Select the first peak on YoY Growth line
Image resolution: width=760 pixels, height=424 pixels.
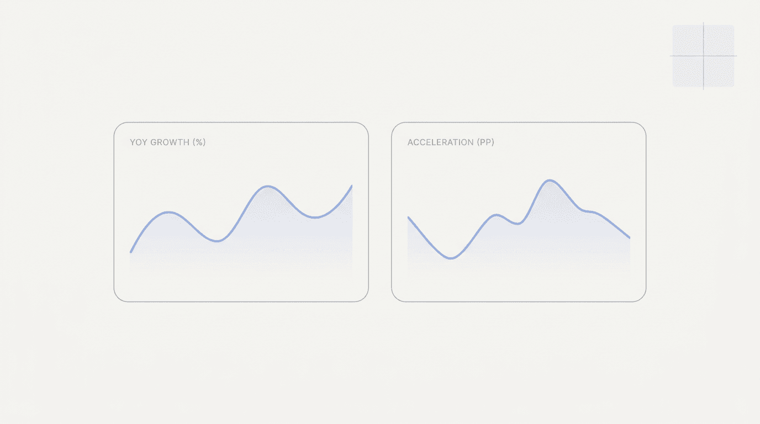pos(169,212)
